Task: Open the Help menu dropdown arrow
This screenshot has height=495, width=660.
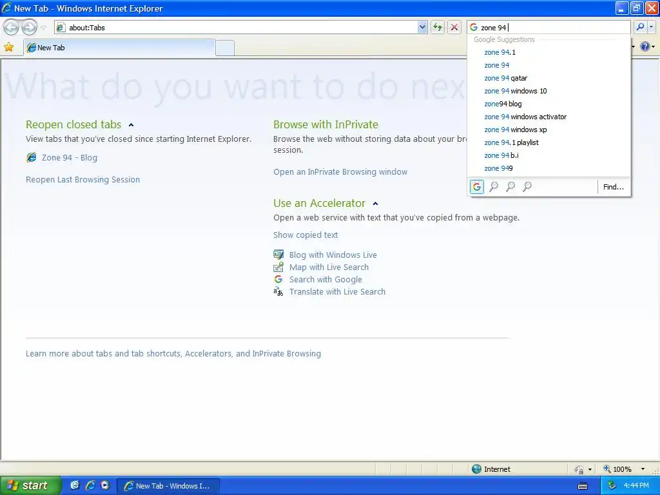Action: click(654, 47)
